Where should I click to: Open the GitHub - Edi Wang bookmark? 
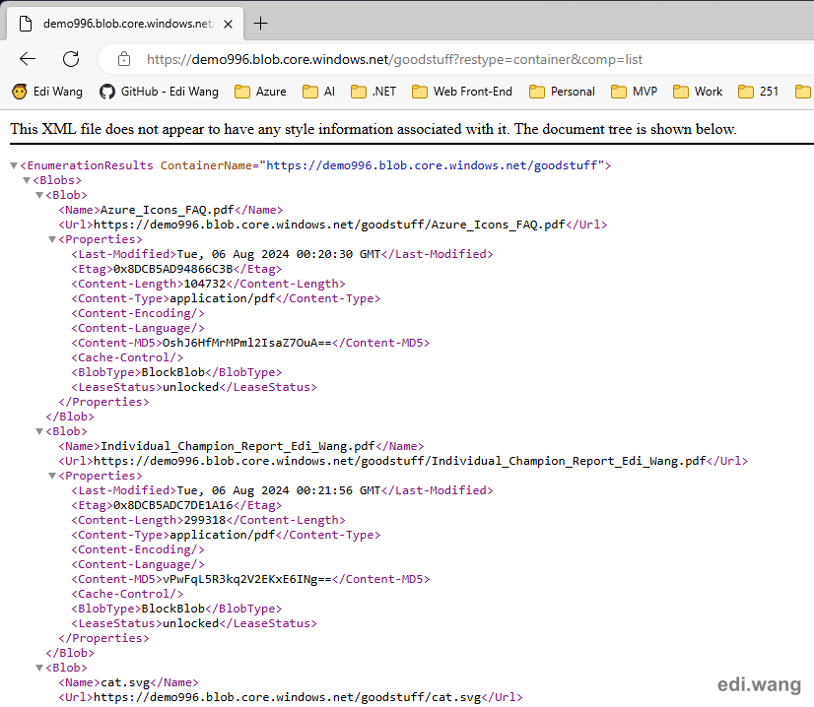(x=159, y=92)
